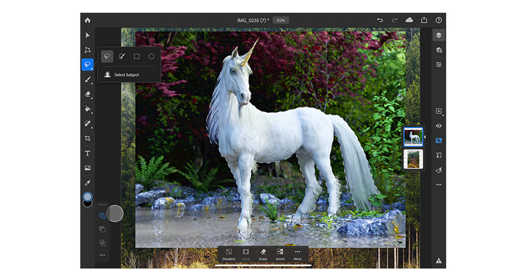Choose the Brush tool

(88, 80)
